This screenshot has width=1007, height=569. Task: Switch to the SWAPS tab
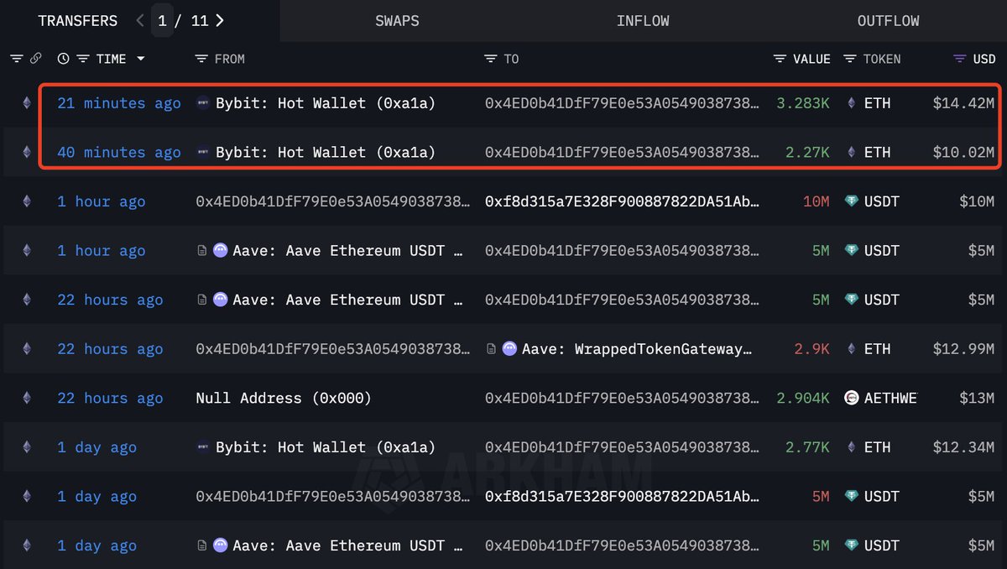click(x=397, y=21)
